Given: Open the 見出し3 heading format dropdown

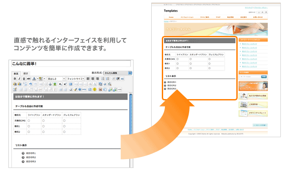Looking at the screenshot, I should [x=56, y=78].
